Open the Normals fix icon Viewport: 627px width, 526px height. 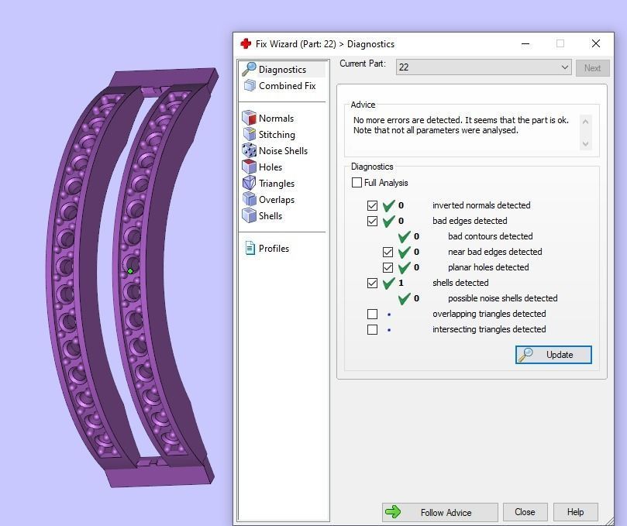249,118
